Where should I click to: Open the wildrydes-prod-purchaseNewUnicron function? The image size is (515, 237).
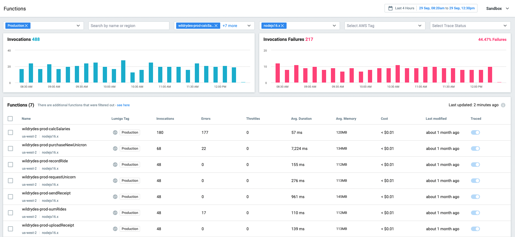point(54,145)
